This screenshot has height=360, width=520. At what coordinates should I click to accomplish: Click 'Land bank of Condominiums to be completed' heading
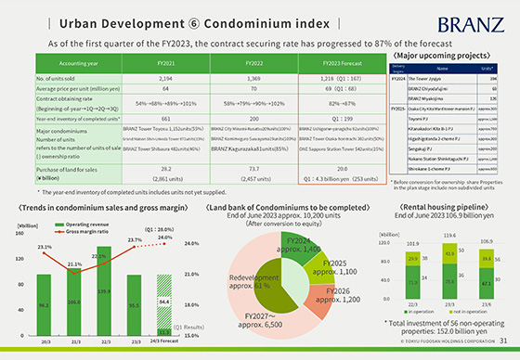click(288, 208)
